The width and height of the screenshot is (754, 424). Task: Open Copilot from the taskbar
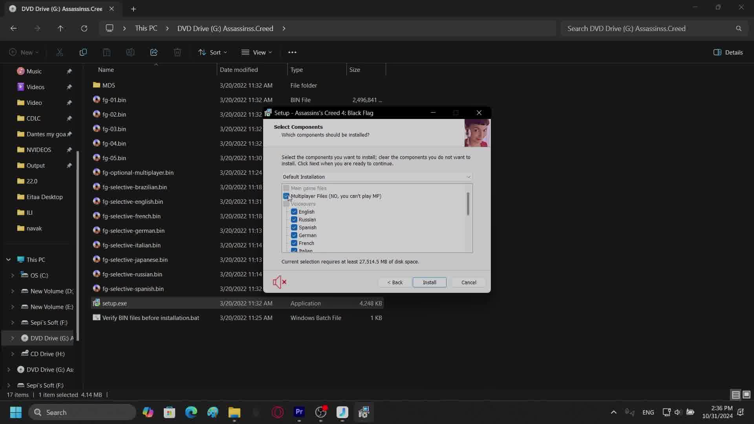[148, 412]
